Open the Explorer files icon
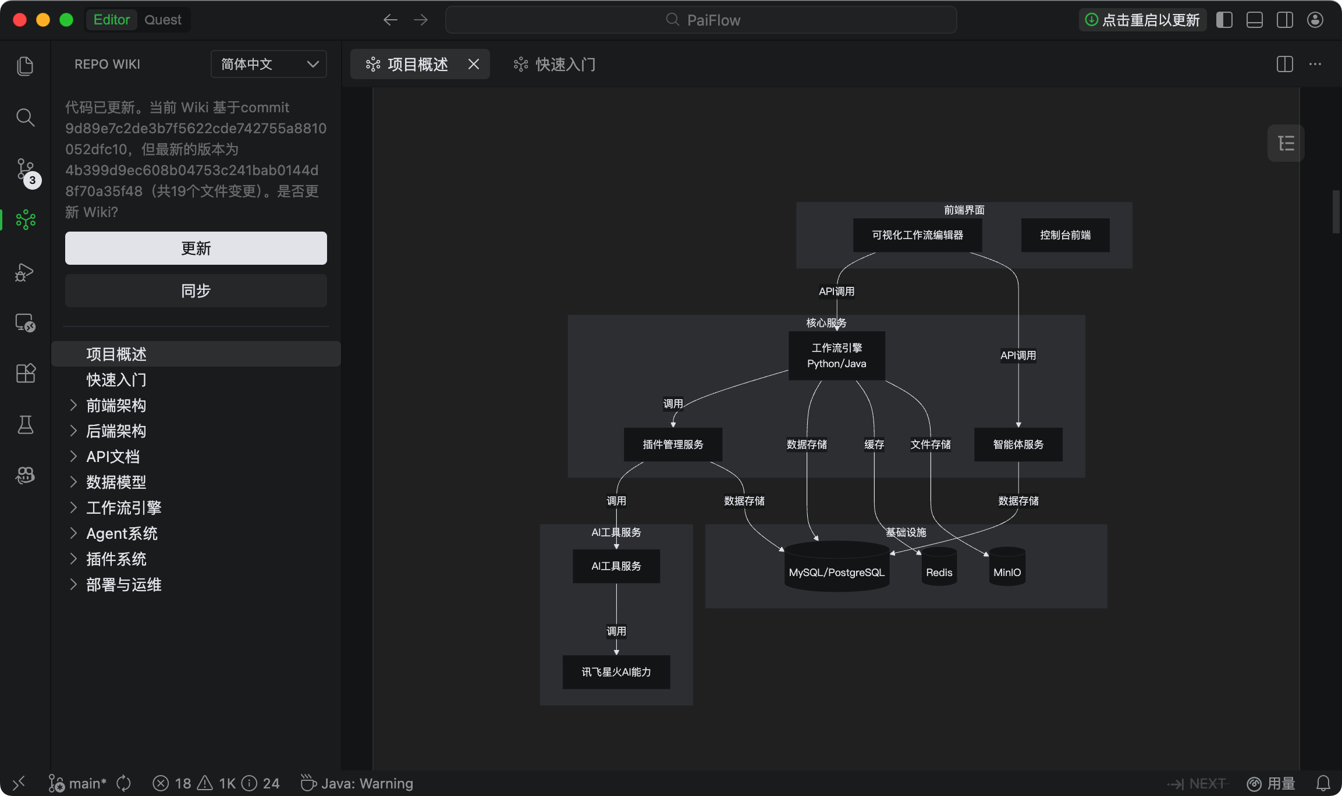 click(25, 66)
